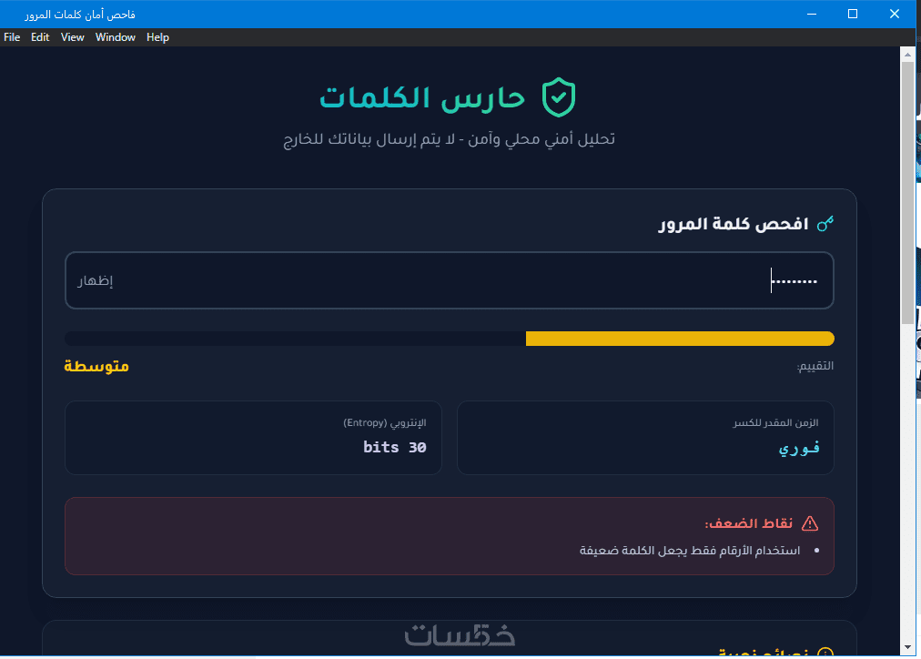Click the الزمن المقدر للكسر label
The width and height of the screenshot is (921, 659).
pos(776,423)
